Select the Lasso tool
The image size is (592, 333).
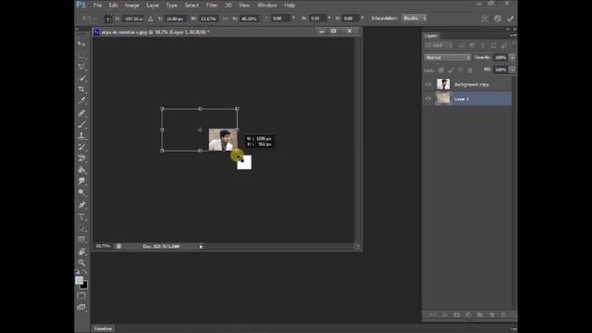(81, 67)
